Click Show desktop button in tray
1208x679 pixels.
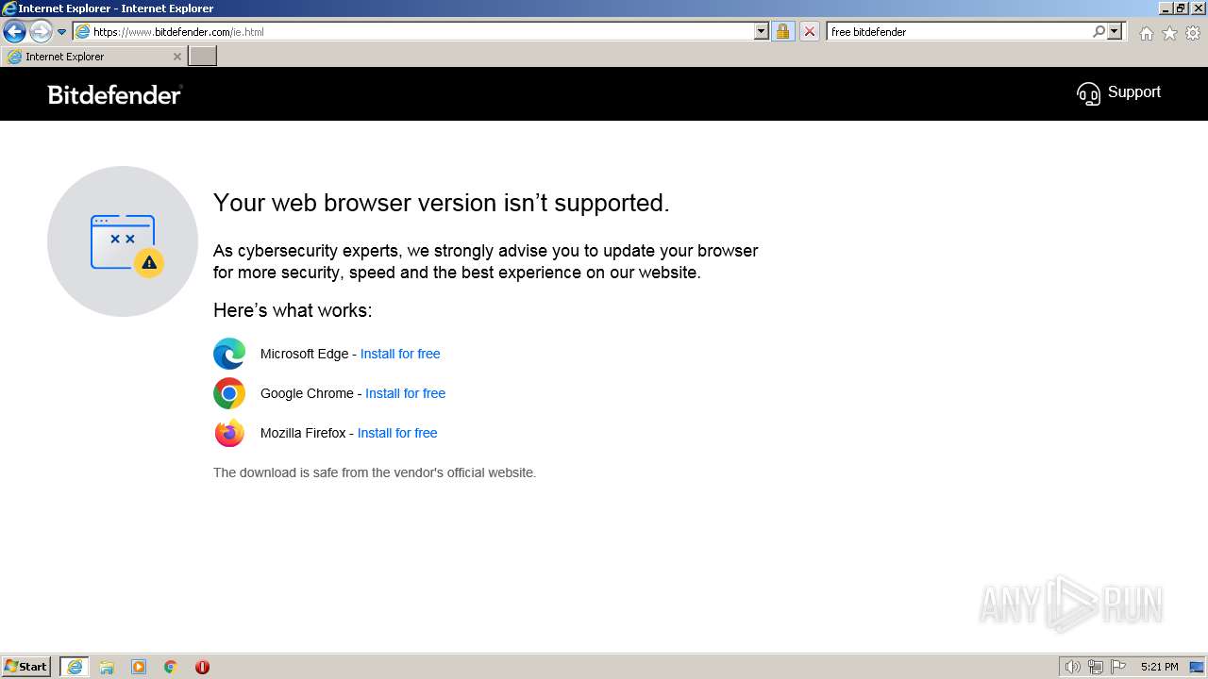point(1197,667)
